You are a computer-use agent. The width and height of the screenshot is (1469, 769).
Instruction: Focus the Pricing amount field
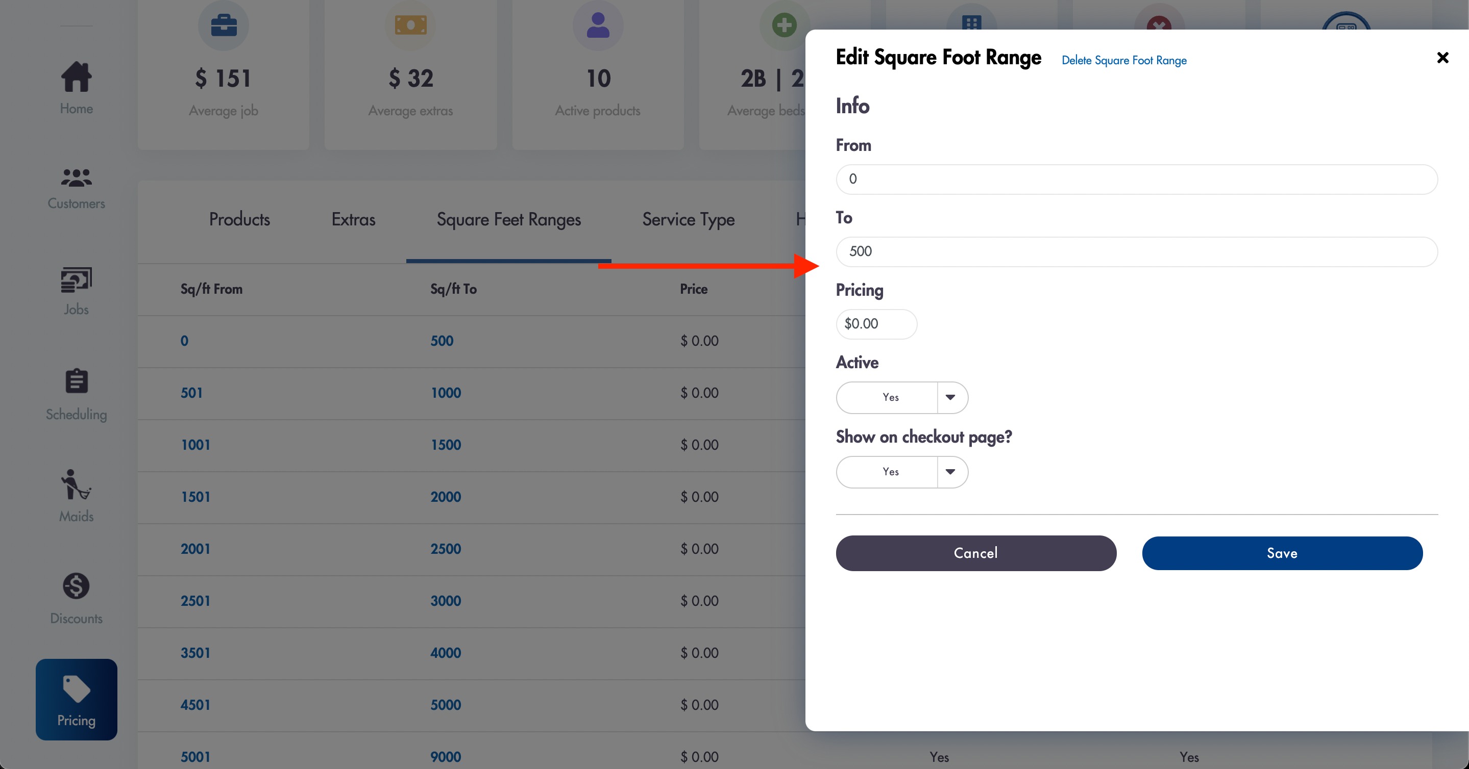[x=876, y=323]
